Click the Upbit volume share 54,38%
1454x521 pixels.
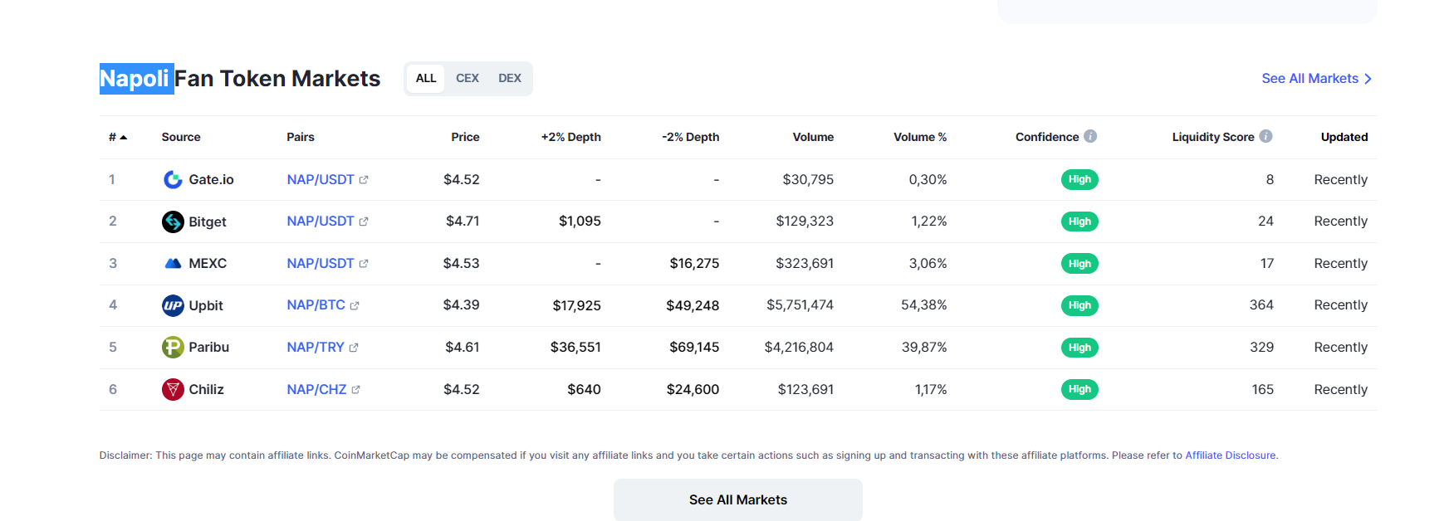[x=924, y=305]
